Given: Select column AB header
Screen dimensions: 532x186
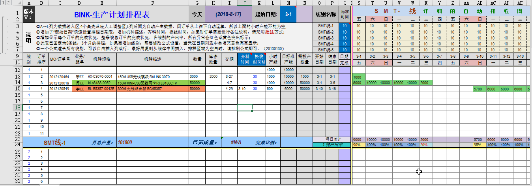Looking at the screenshot, I should pos(480,3).
